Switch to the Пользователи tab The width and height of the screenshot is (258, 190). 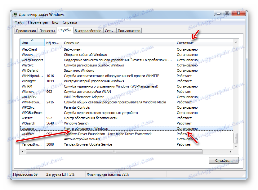pyautogui.click(x=129, y=31)
